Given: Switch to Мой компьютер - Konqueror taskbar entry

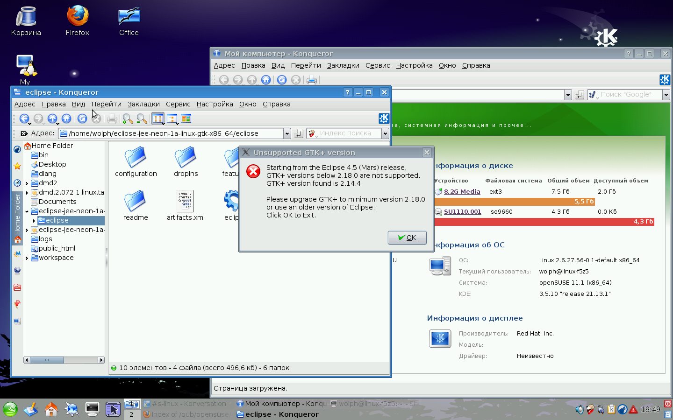Looking at the screenshot, I should [282, 404].
